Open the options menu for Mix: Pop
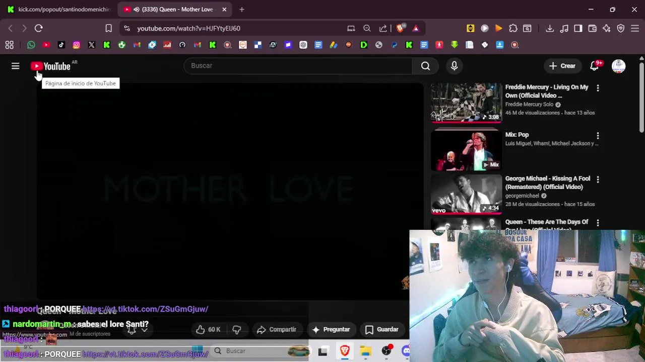This screenshot has width=645, height=362. point(598,136)
